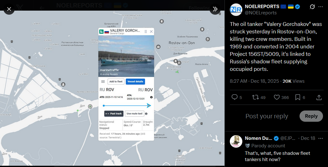Click the Parody account label
Screen dimensions: 328x167
[268, 146]
